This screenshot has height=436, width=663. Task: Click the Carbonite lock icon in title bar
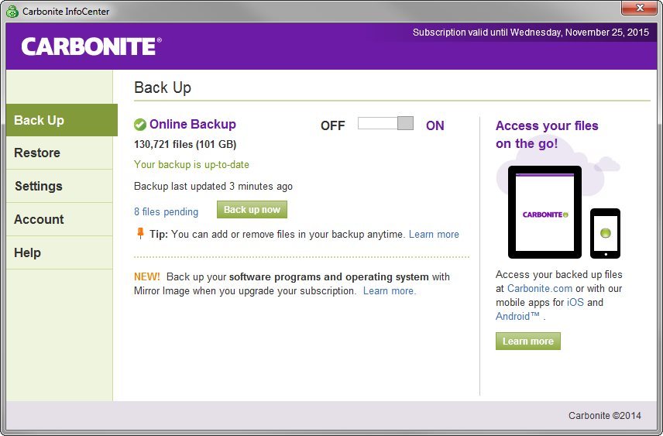[12, 12]
